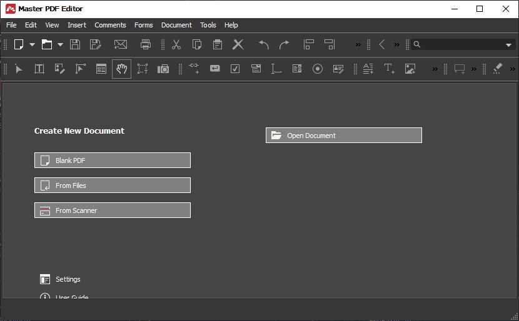The width and height of the screenshot is (519, 321).
Task: Select the Edit Text tool
Action: 39,69
